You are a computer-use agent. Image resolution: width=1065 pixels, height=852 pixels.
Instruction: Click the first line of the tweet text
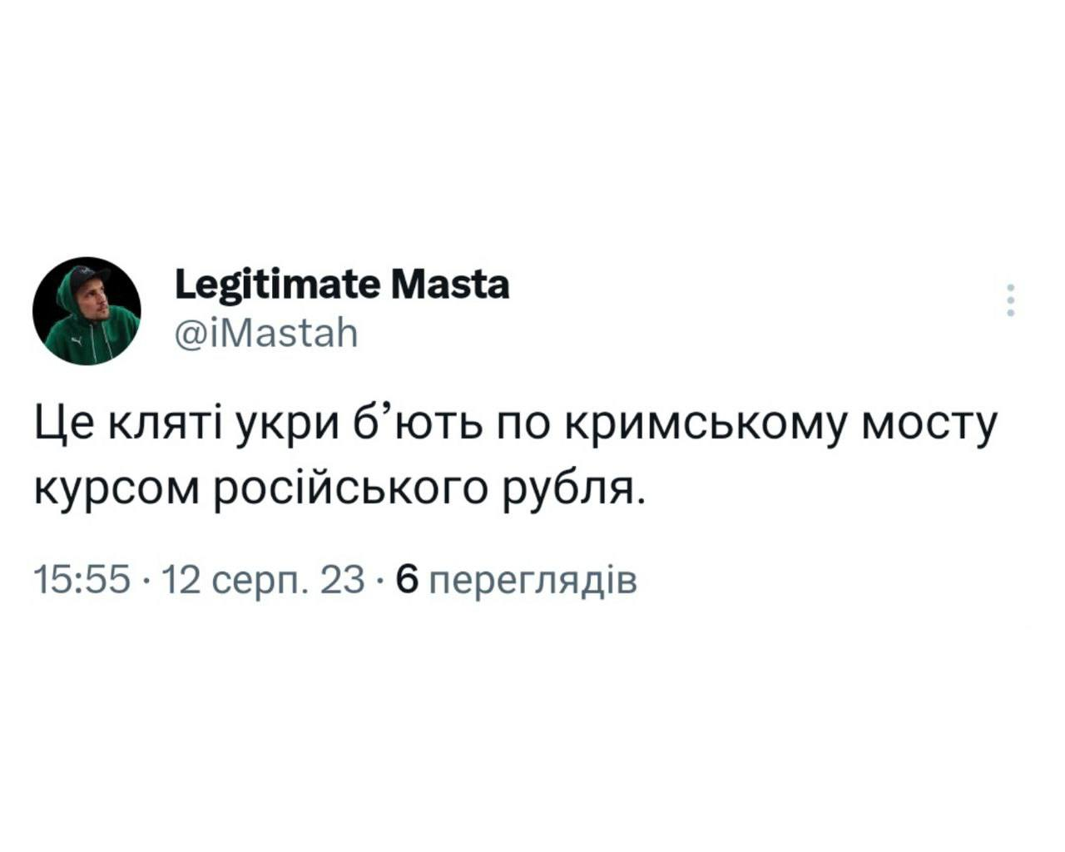514,425
